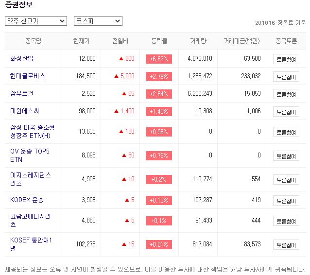Click the +0.75% change badge
This screenshot has height=275, width=310.
click(159, 155)
